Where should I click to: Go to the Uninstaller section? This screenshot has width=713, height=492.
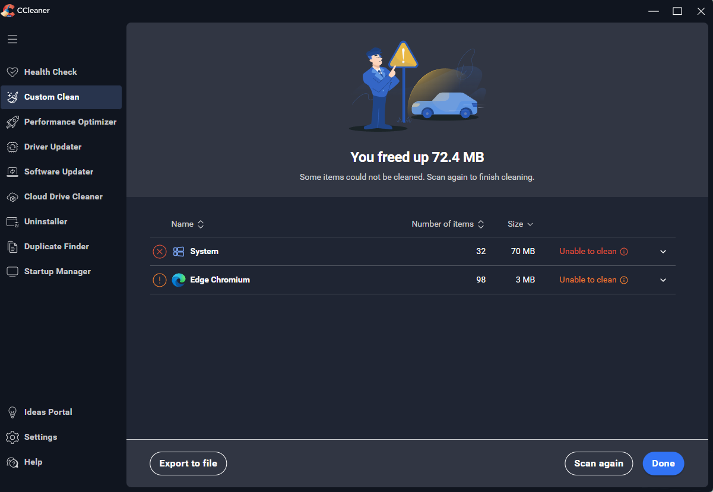point(46,221)
